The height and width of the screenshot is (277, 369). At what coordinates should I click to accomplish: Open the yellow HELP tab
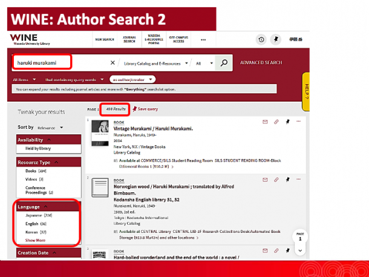tap(305, 91)
